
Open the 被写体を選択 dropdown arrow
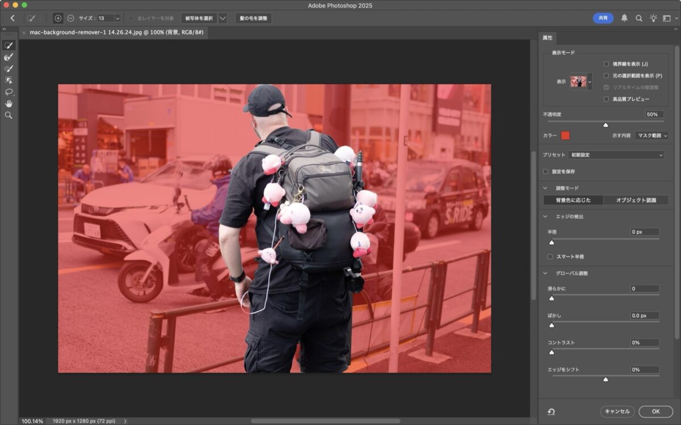pos(222,18)
